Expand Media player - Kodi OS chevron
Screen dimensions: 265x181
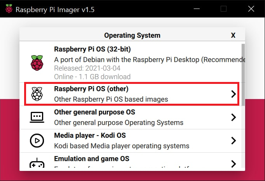click(233, 141)
